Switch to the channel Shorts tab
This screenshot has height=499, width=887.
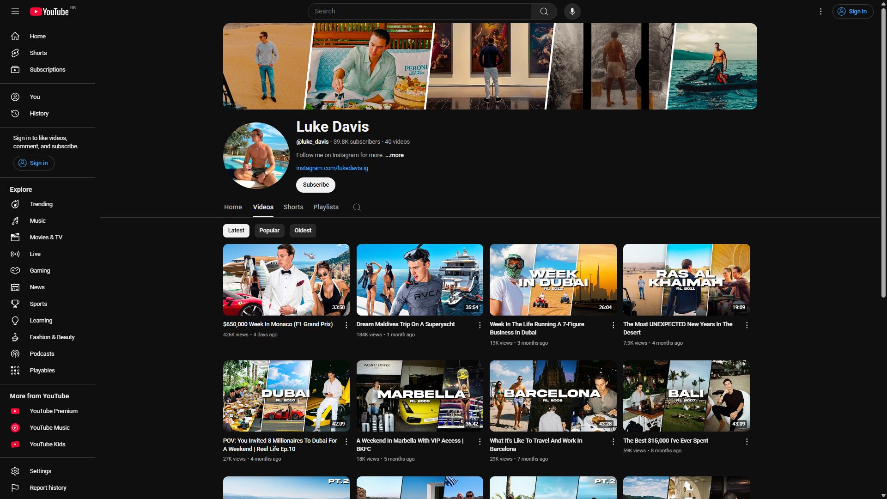tap(293, 207)
